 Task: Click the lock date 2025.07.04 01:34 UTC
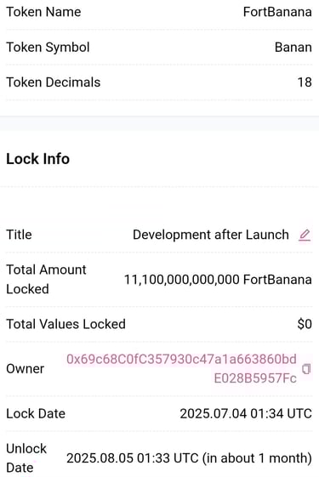coord(246,414)
